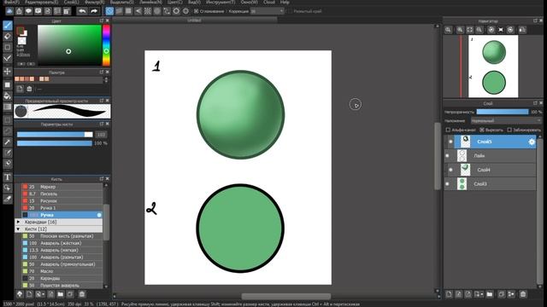
Task: Select the Text tool (T icon)
Action: point(8,177)
